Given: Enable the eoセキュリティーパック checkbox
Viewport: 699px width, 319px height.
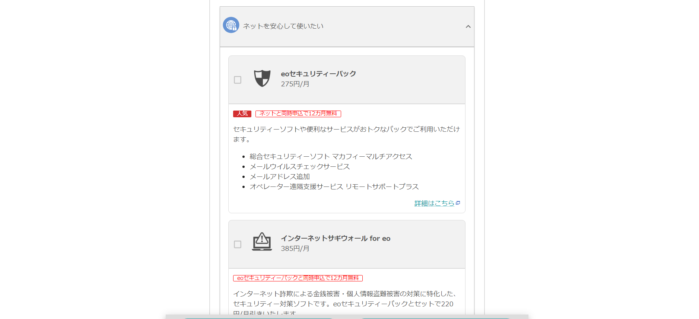Looking at the screenshot, I should (x=238, y=80).
